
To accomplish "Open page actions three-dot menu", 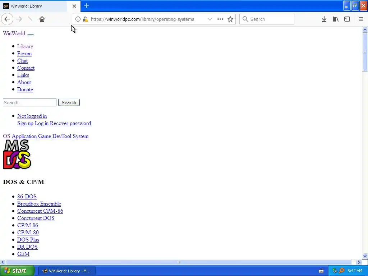I will 220,19.
